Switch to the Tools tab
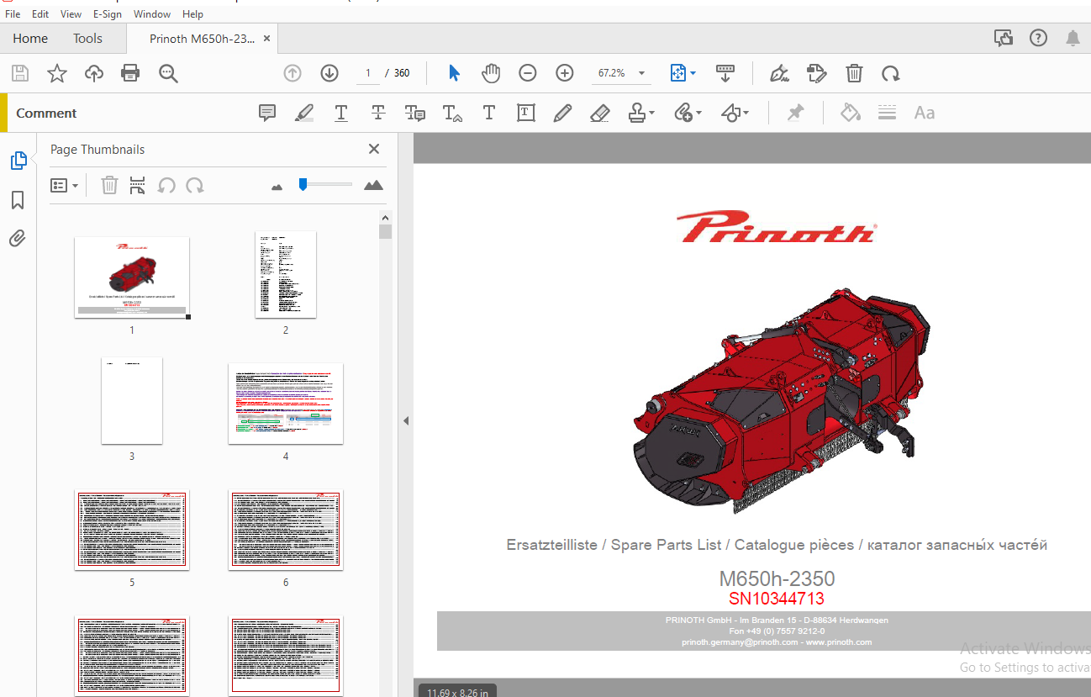 pos(87,39)
